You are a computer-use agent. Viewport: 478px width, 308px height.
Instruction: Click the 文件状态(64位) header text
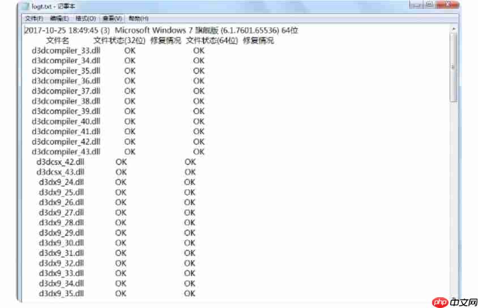point(212,41)
